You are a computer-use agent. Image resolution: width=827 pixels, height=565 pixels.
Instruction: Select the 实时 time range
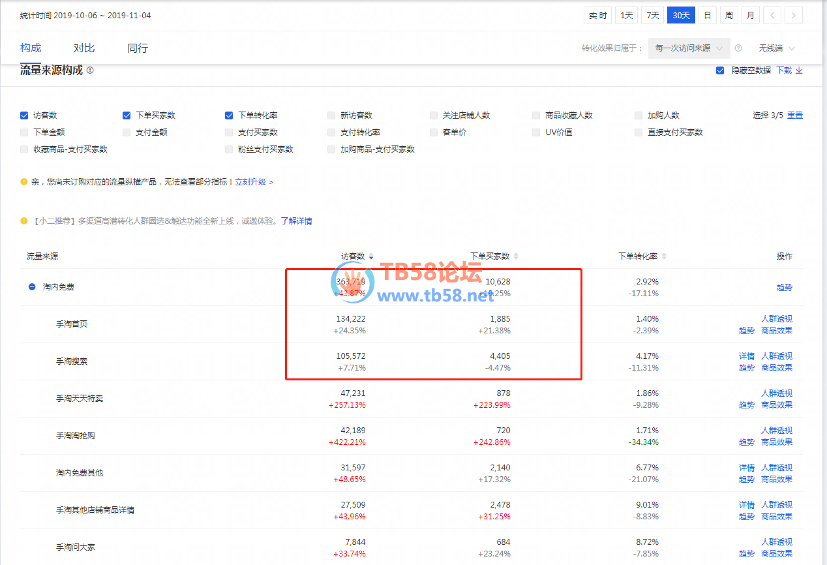tap(597, 15)
